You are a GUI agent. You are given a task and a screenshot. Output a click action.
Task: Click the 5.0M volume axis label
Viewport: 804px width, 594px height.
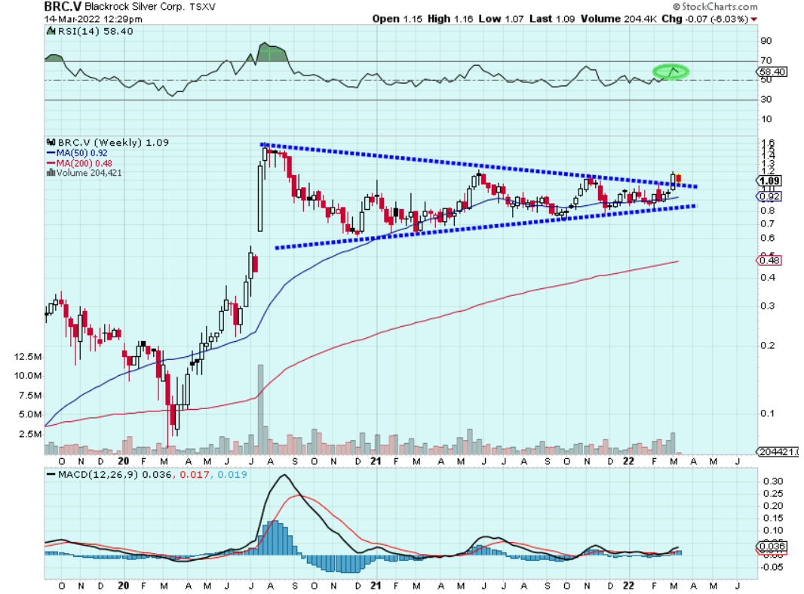coord(30,414)
